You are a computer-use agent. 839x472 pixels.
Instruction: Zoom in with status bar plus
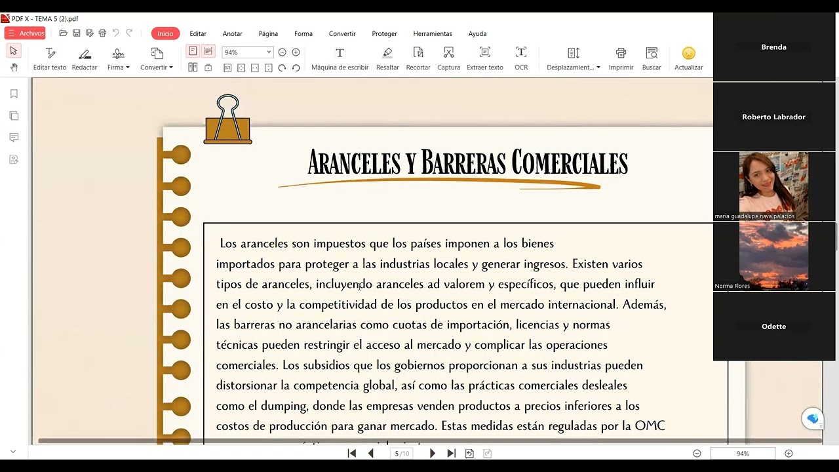point(789,453)
